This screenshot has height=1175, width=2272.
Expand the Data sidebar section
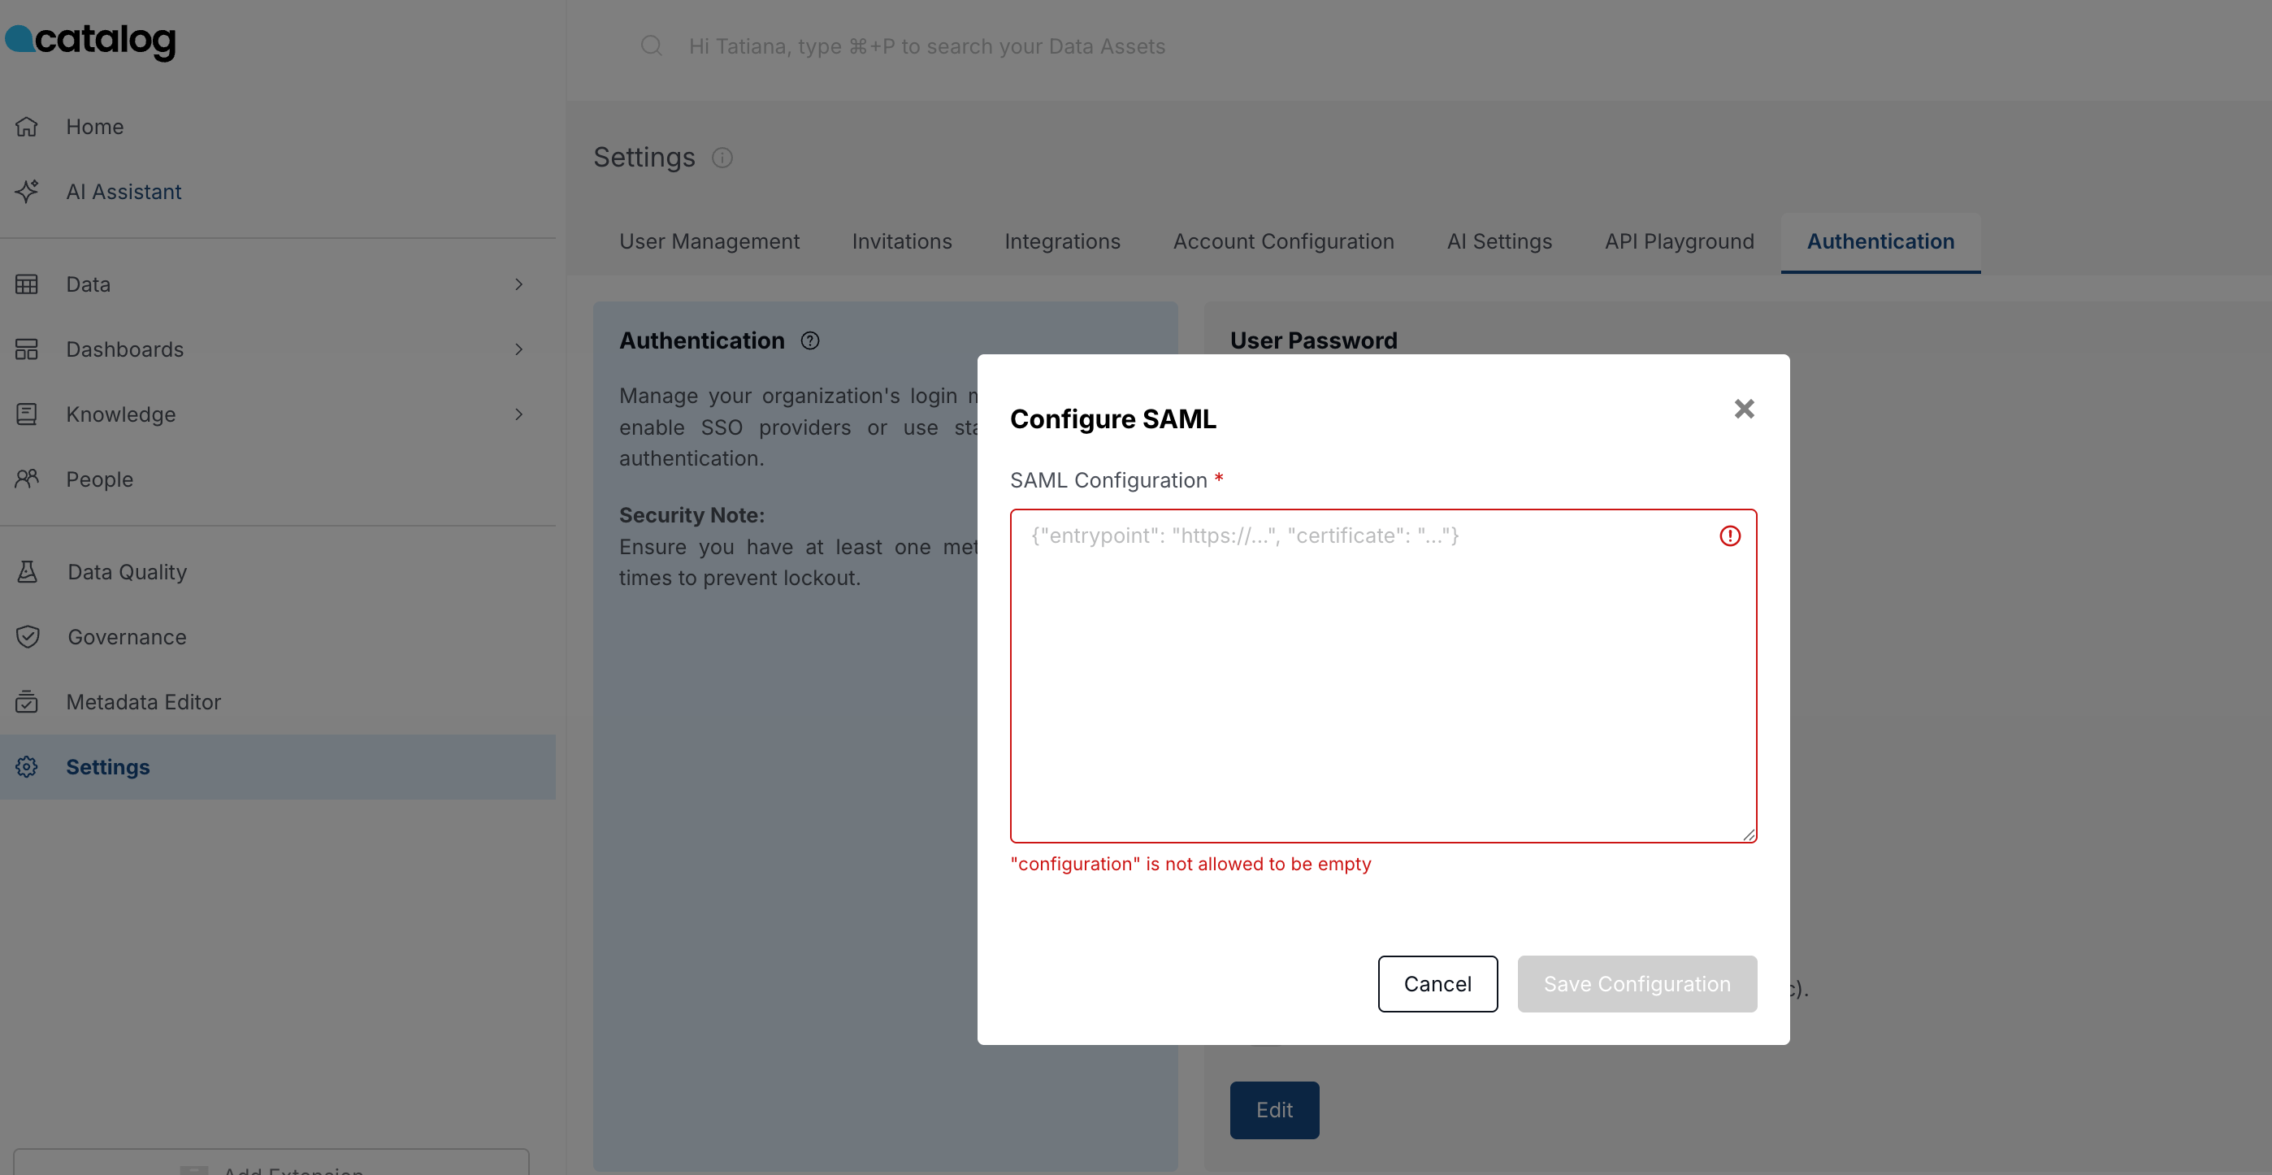(519, 284)
